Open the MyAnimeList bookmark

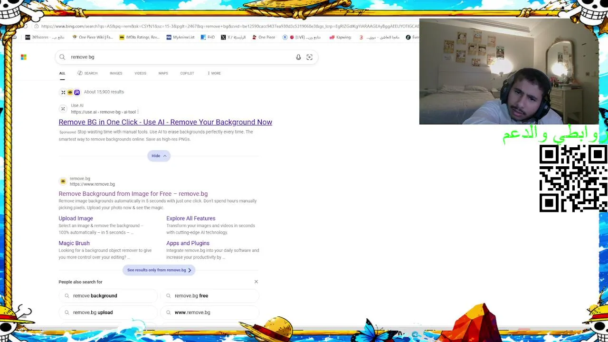180,37
